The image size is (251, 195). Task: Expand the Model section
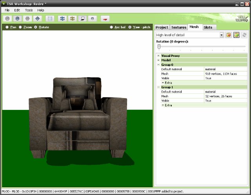[x=158, y=60]
